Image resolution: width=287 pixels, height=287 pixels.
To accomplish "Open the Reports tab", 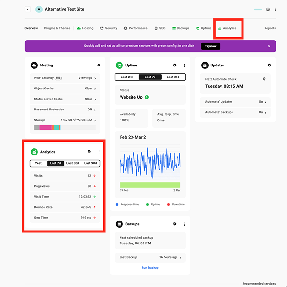I will (x=270, y=28).
